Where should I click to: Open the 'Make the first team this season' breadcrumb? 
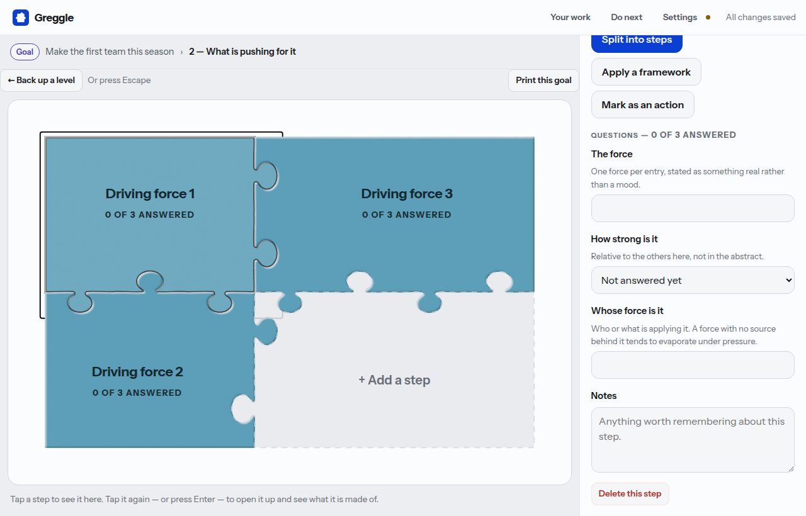click(x=110, y=52)
